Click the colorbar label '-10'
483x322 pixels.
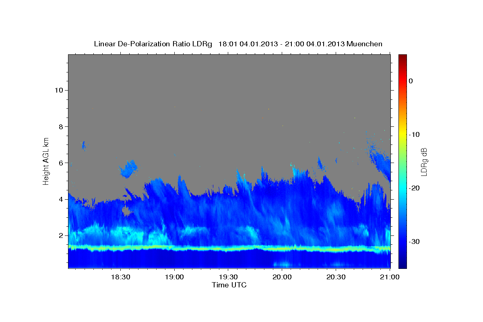coord(415,134)
